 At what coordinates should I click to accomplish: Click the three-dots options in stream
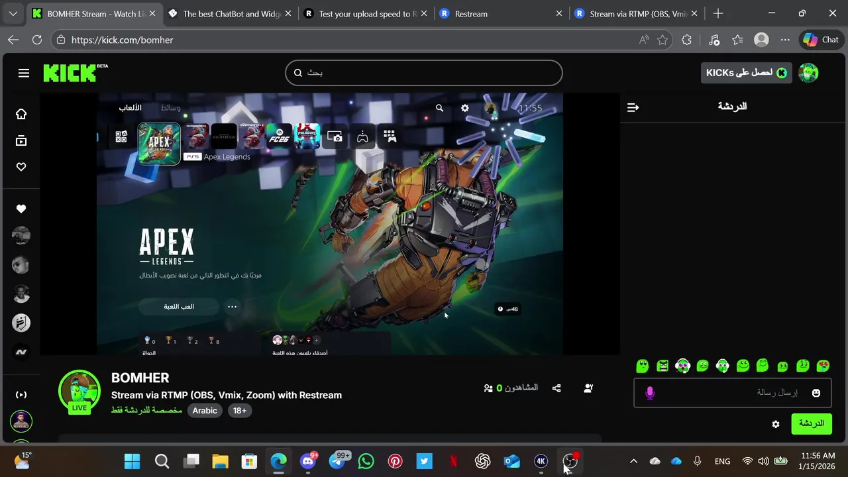pos(232,307)
